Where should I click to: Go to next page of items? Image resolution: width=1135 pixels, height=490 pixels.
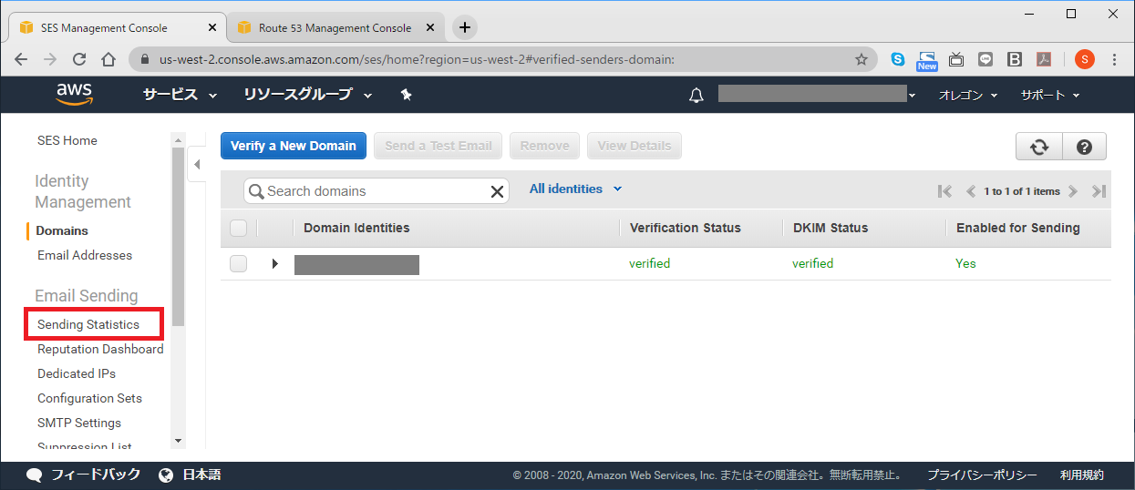[1073, 191]
